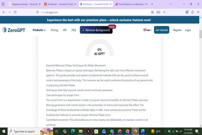Close the Plagiarism Checker tab
This screenshot has height=135, width=202.
pyautogui.click(x=40, y=4)
